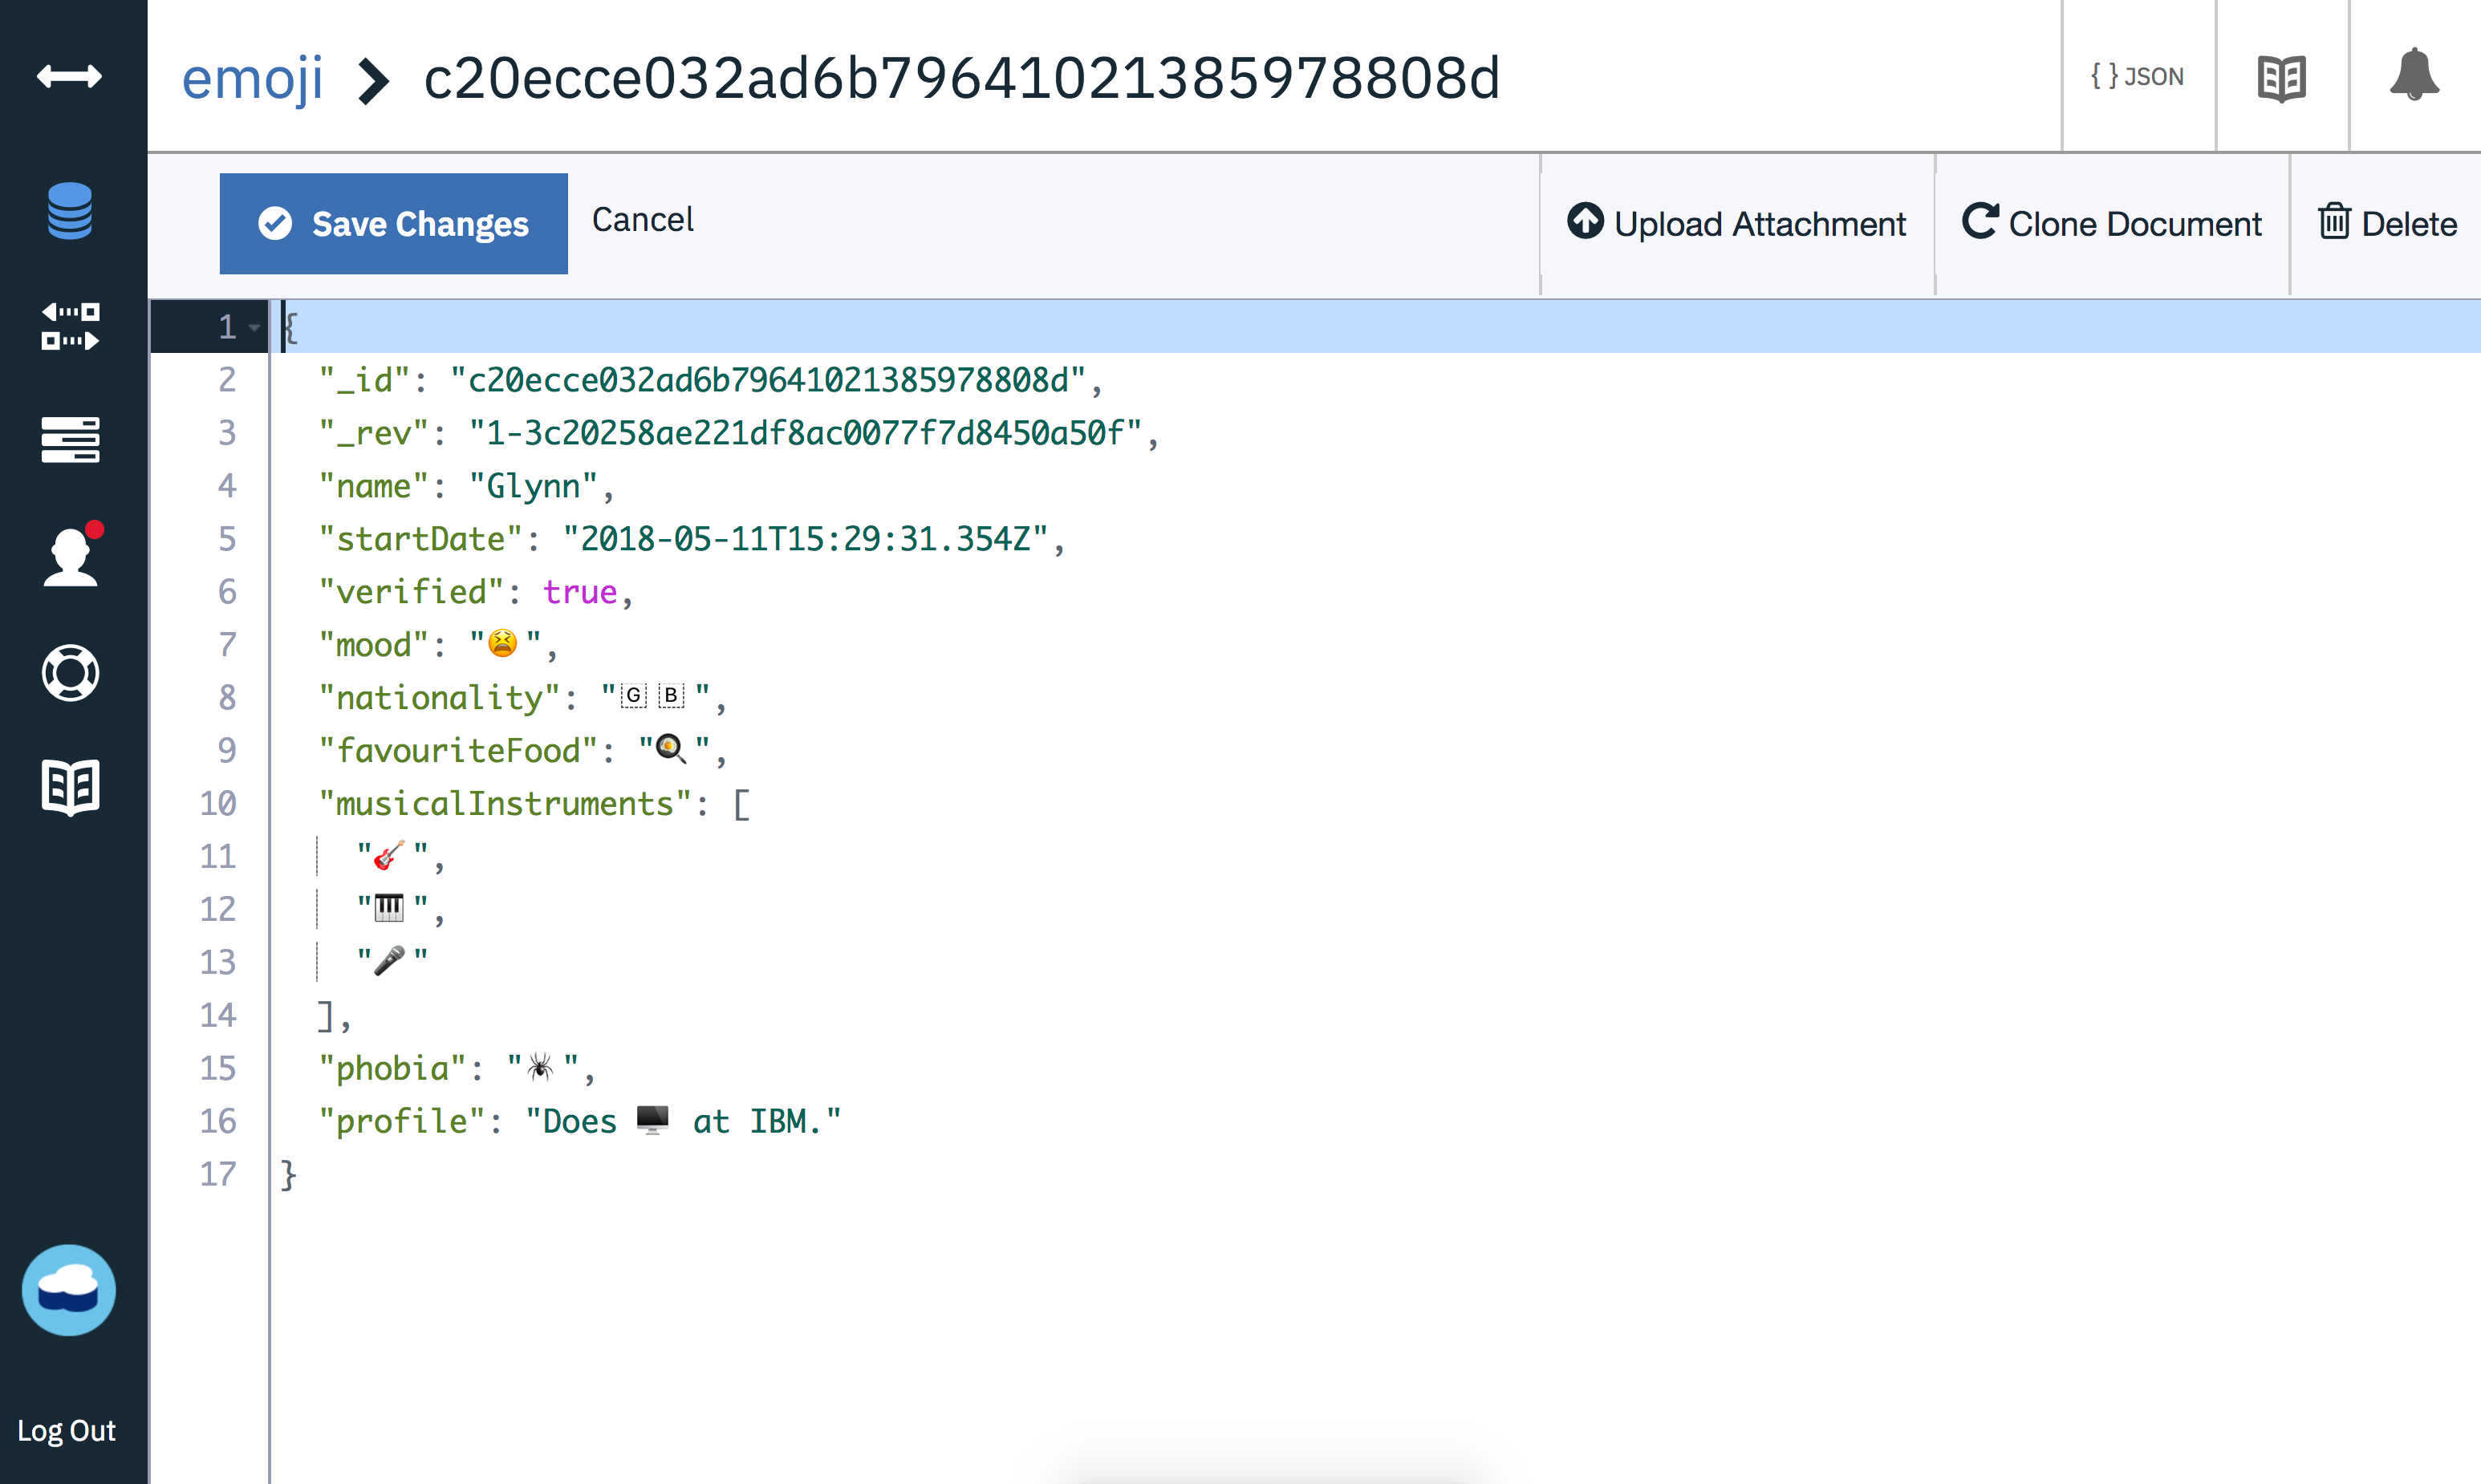Open the Documentation book icon in the sidebar

pos(70,788)
